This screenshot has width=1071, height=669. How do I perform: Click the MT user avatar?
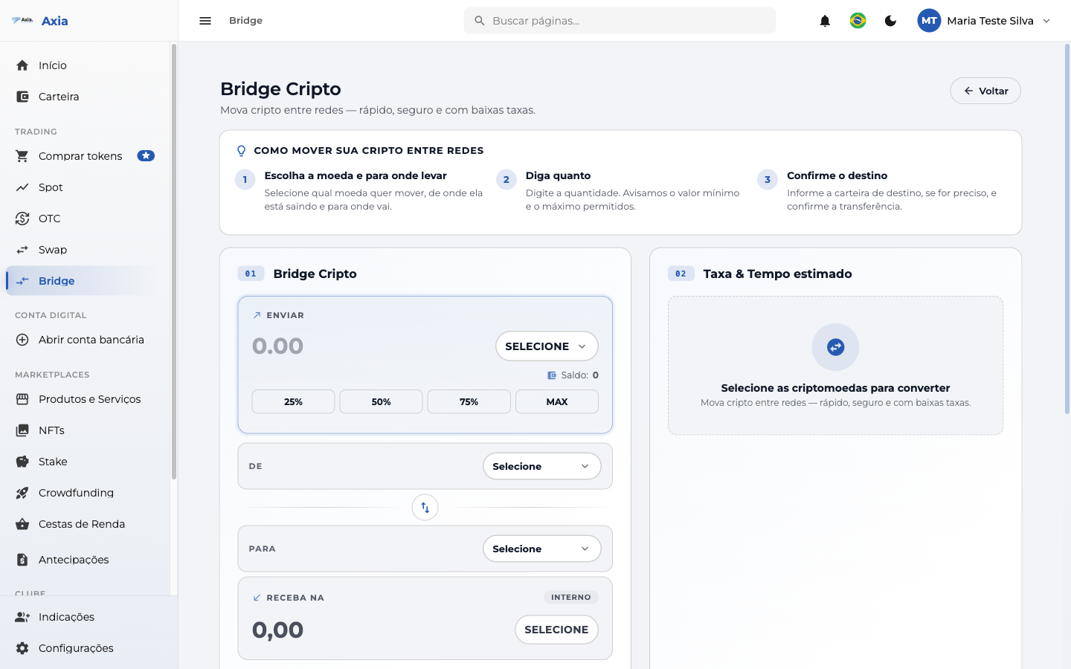pos(929,21)
